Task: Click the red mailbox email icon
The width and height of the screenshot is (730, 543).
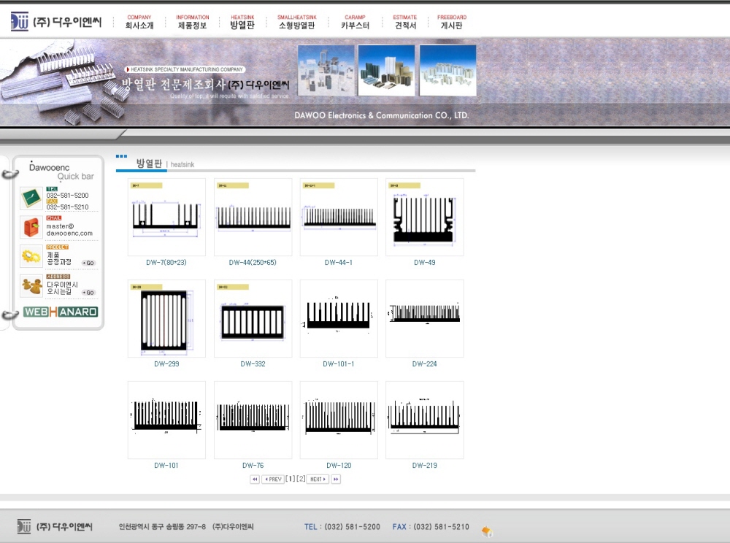Action: 31,227
